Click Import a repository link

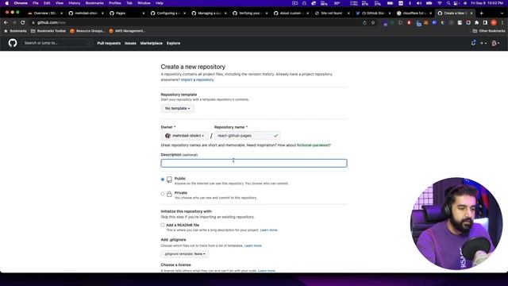coord(198,79)
